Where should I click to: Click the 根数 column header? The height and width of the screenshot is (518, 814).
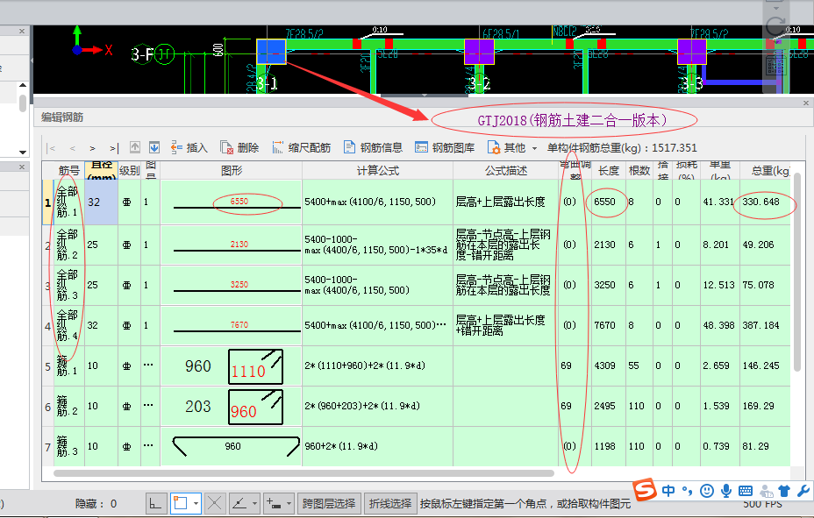click(x=639, y=171)
